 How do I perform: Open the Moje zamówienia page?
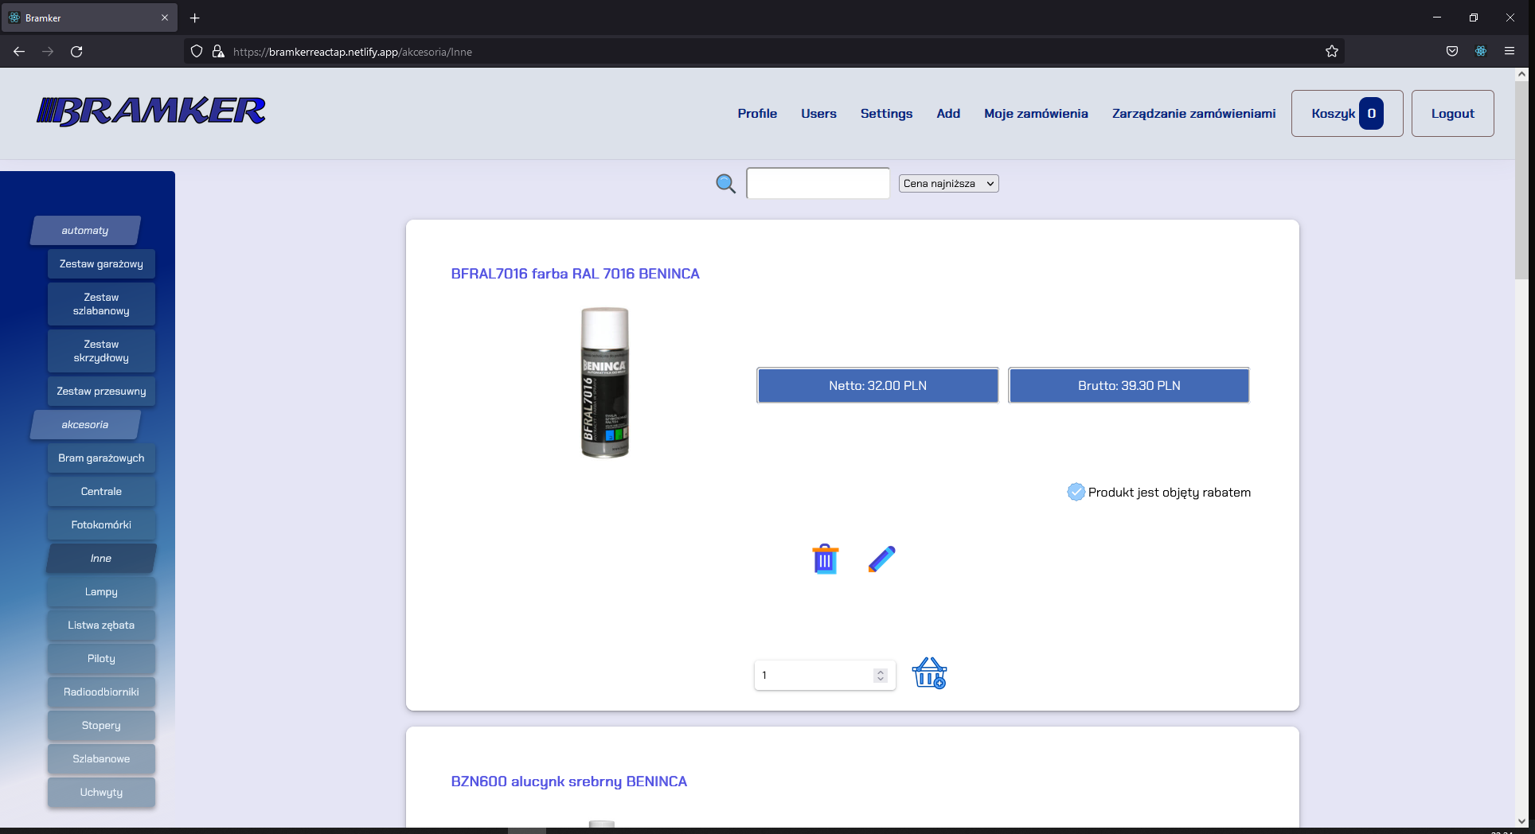tap(1036, 113)
